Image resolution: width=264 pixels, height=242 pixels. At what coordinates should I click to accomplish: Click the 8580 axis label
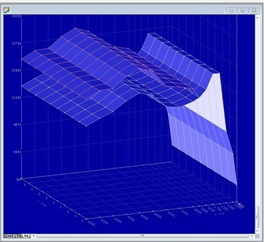[x=17, y=152]
